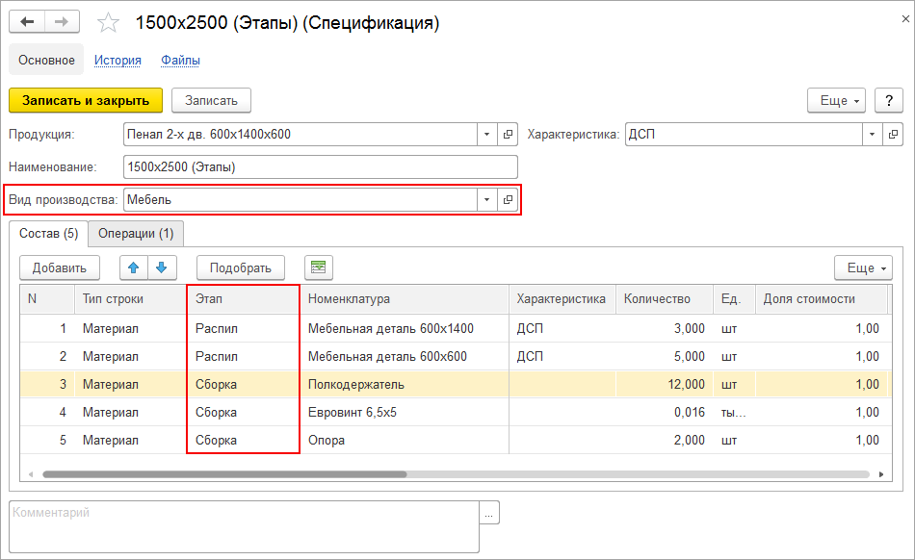Click the back navigation arrow
Image resolution: width=915 pixels, height=560 pixels.
(x=27, y=22)
